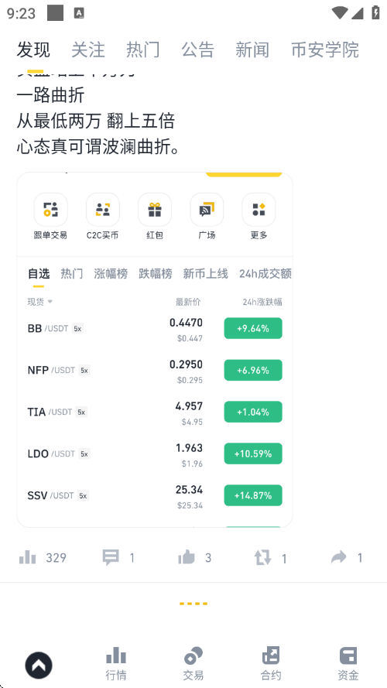The height and width of the screenshot is (688, 387).
Task: Tap the round home logo icon at bottom left
Action: (x=39, y=666)
